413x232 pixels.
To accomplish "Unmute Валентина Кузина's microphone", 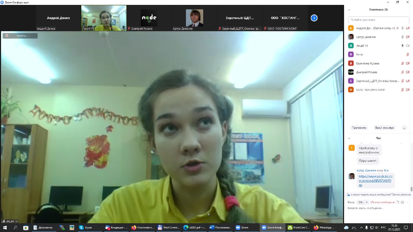I will (402, 63).
